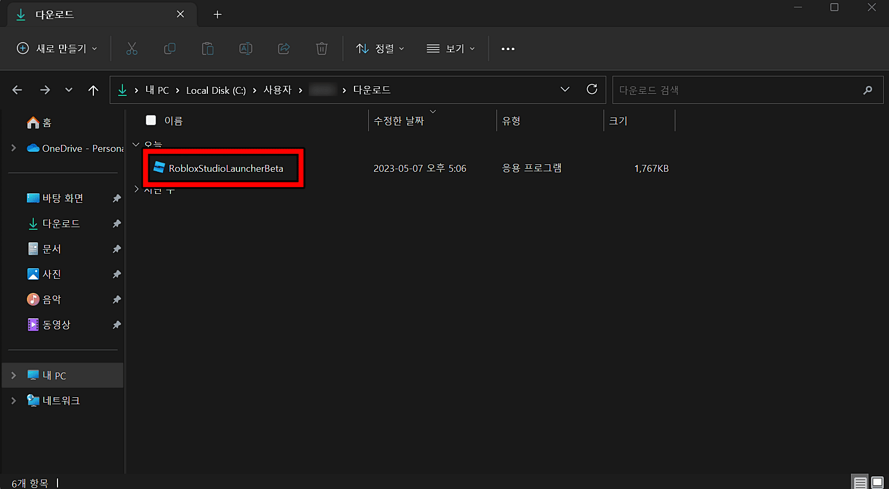Expand address bar history dropdown

click(x=565, y=89)
